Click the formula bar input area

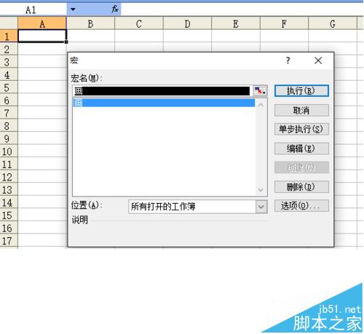[242, 9]
